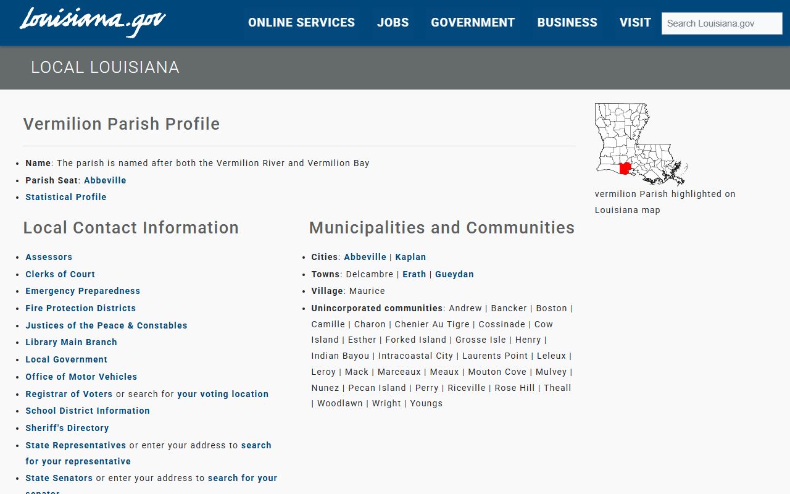The height and width of the screenshot is (494, 790).
Task: Click the Grosse Isle community text
Action: (x=481, y=340)
